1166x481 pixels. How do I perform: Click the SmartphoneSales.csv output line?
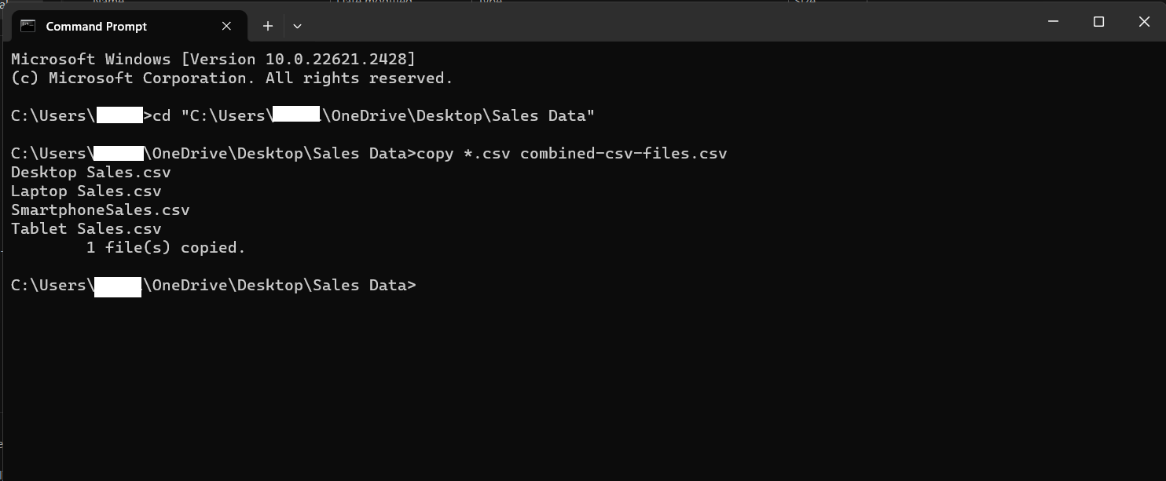pyautogui.click(x=101, y=210)
